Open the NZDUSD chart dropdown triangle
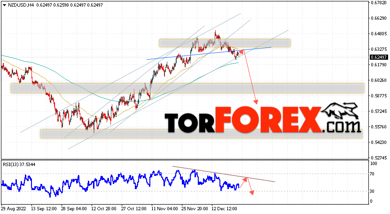This screenshot has height=214, width=390. [5, 5]
